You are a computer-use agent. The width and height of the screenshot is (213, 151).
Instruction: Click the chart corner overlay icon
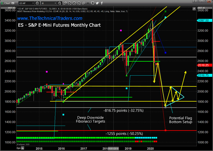(x=194, y=9)
